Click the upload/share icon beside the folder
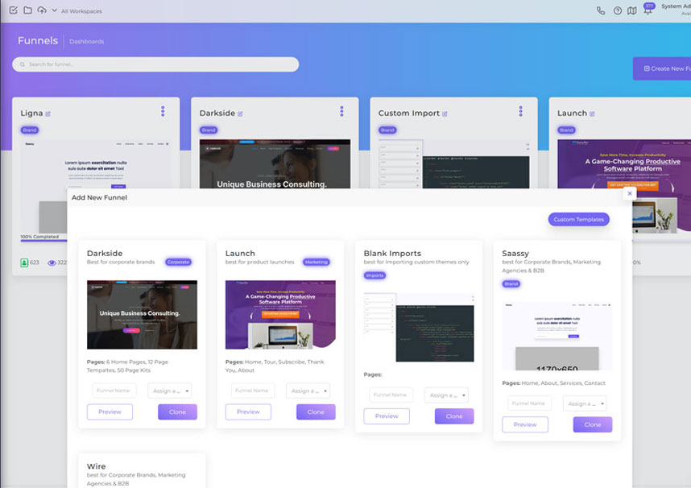This screenshot has width=691, height=488. click(42, 10)
